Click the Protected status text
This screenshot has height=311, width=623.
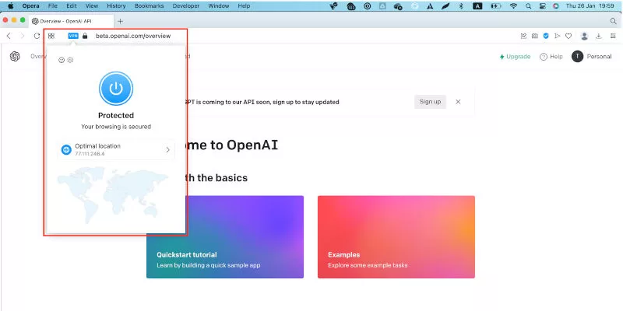[x=115, y=115]
